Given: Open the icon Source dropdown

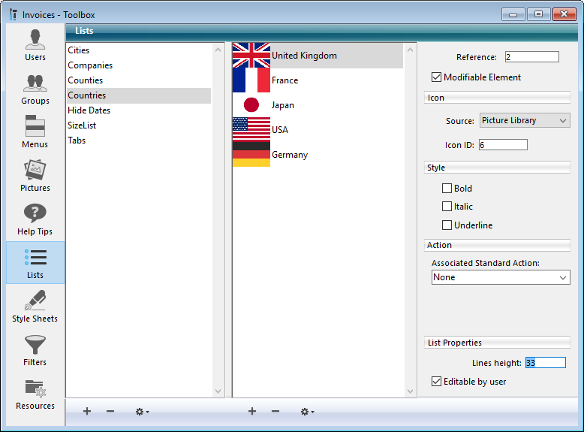Looking at the screenshot, I should click(x=525, y=120).
